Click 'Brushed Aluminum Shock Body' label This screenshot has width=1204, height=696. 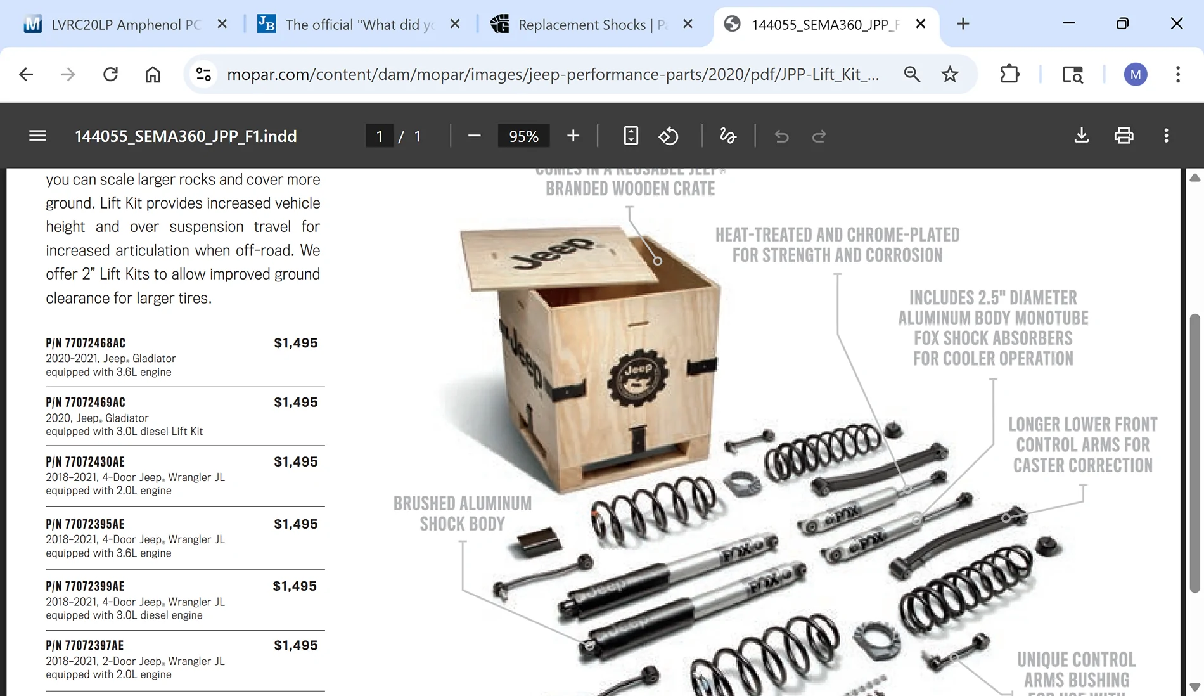463,513
